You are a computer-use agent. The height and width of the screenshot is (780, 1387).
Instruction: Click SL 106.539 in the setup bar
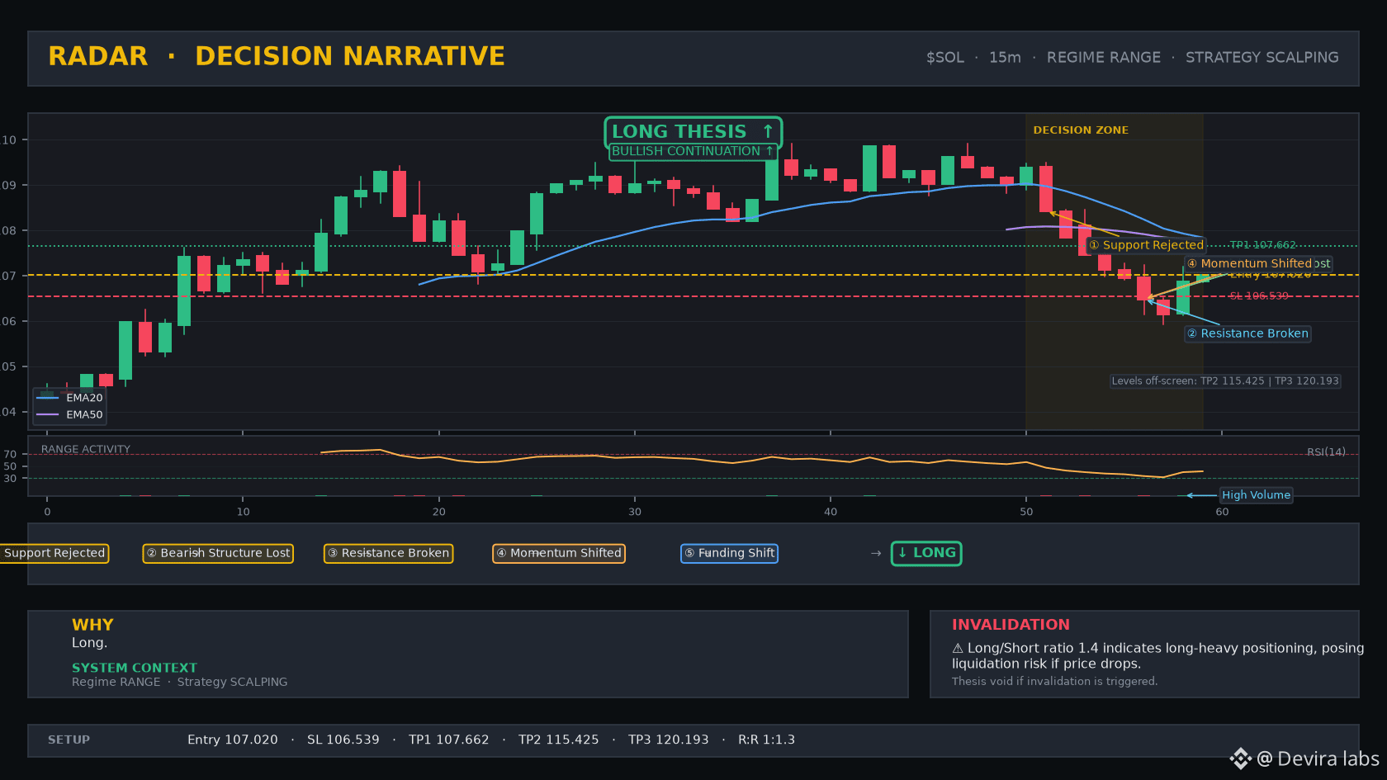(343, 740)
